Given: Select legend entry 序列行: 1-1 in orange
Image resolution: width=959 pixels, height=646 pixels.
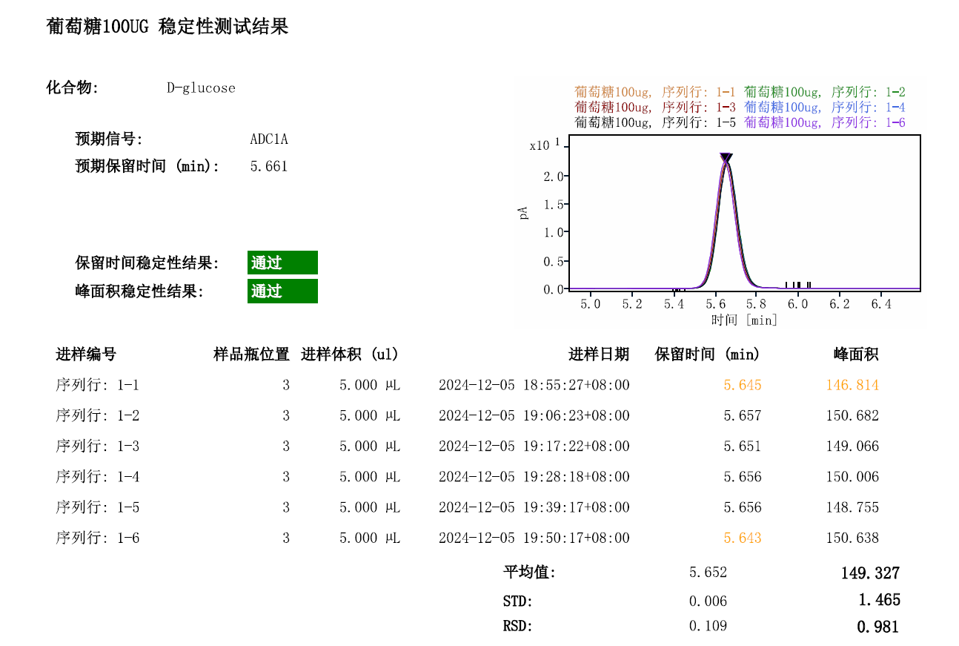Looking at the screenshot, I should [655, 93].
